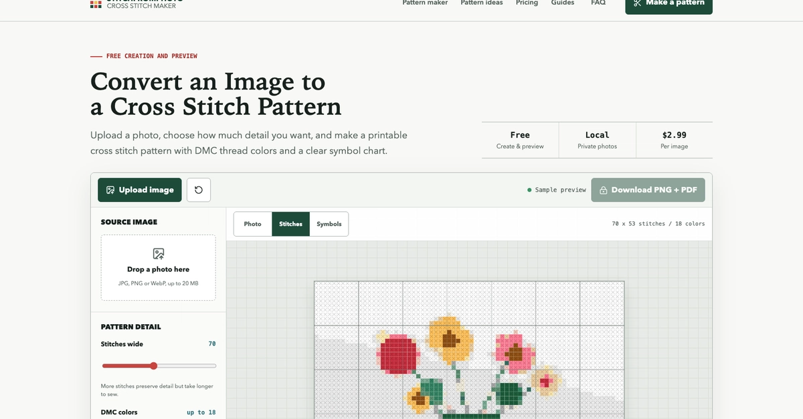Open the FAQ nav link
This screenshot has width=803, height=419.
pyautogui.click(x=598, y=3)
